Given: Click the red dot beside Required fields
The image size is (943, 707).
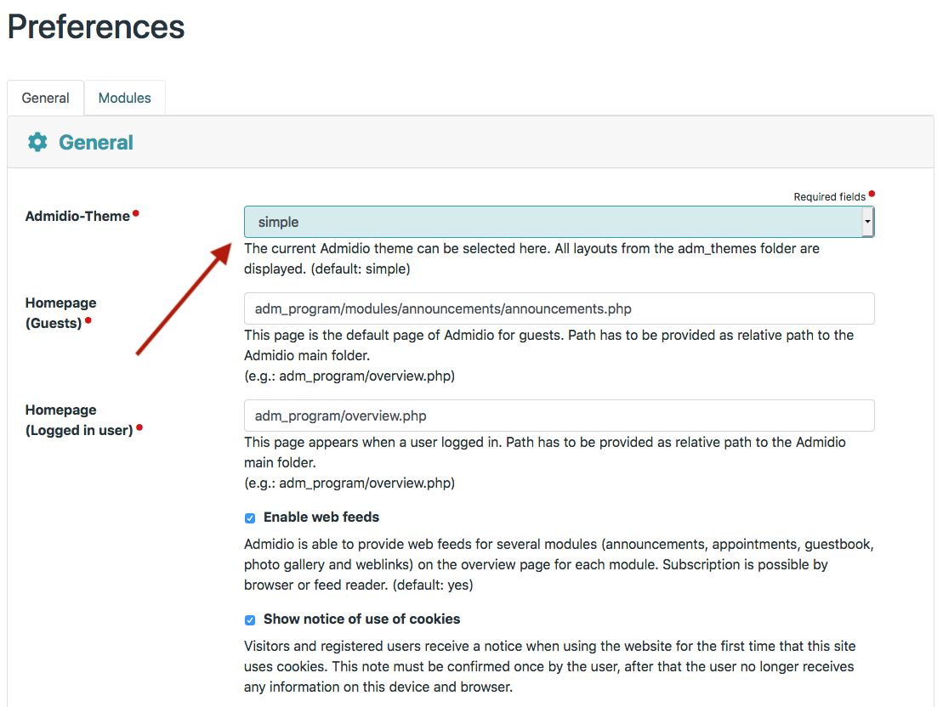Looking at the screenshot, I should tap(872, 195).
